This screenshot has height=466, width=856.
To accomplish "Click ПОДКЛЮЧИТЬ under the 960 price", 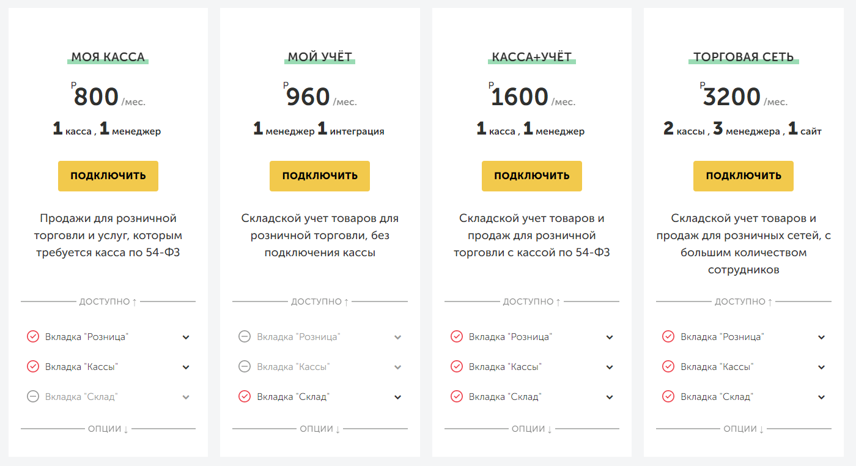I will coord(320,176).
